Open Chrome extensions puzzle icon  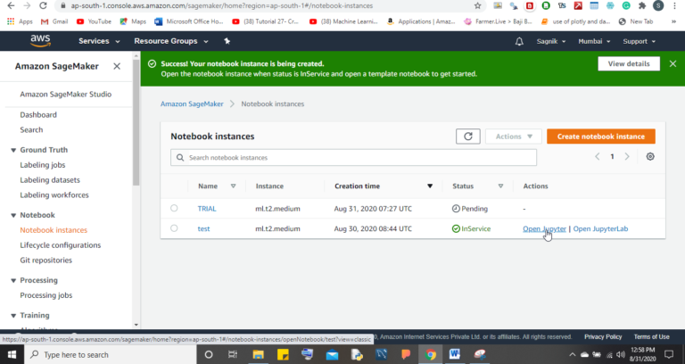coord(642,5)
